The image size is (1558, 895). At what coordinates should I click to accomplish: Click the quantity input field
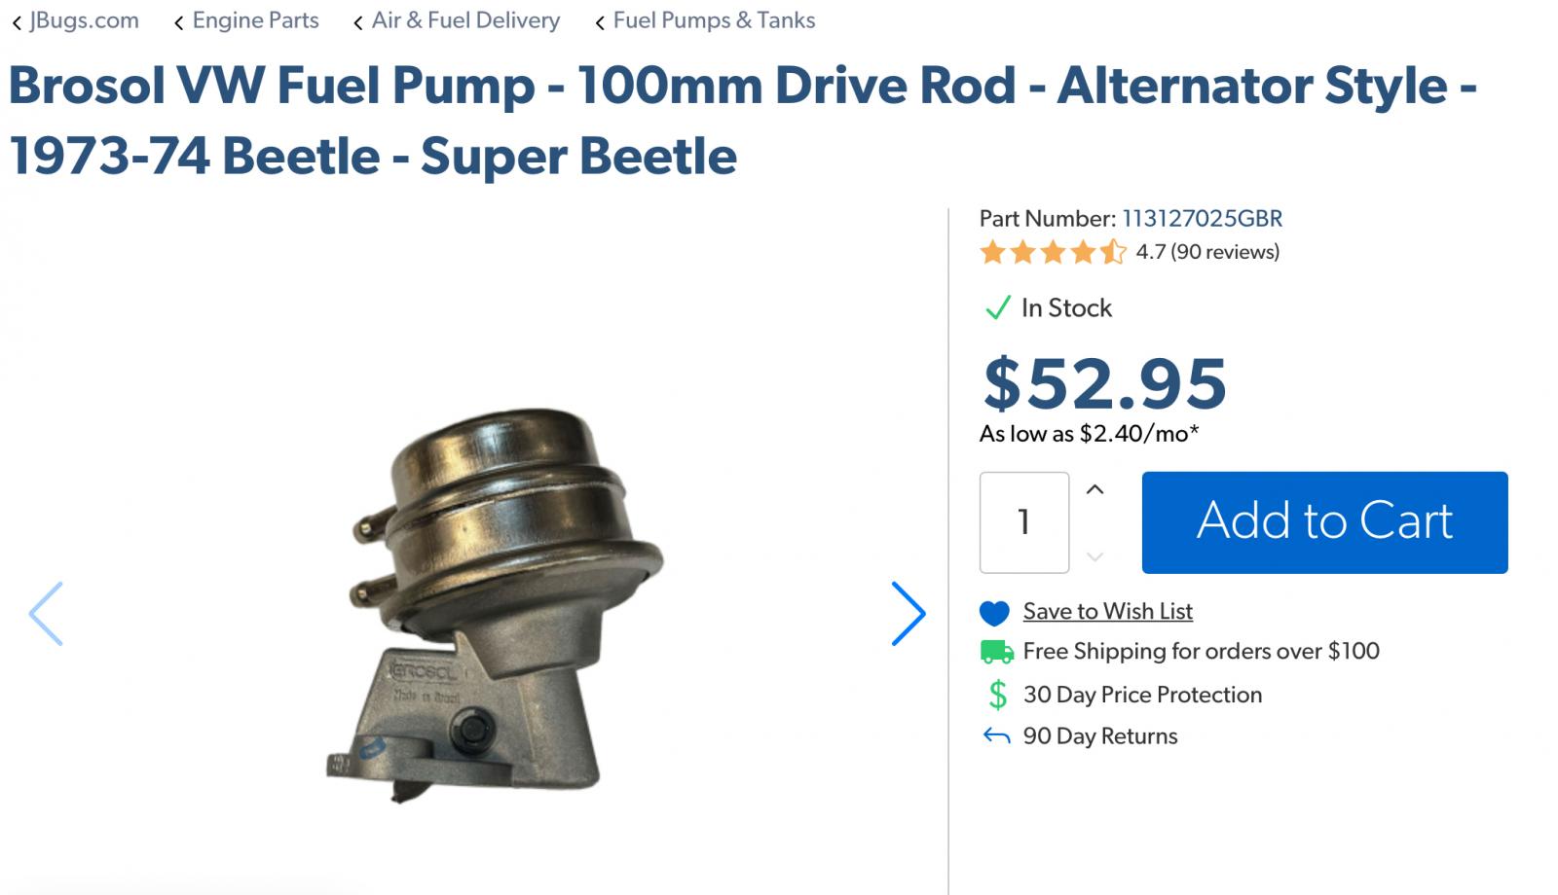pyautogui.click(x=1023, y=522)
